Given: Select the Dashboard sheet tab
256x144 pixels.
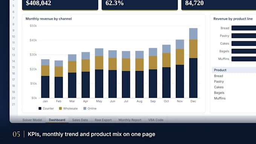Looking at the screenshot, I should point(57,120).
